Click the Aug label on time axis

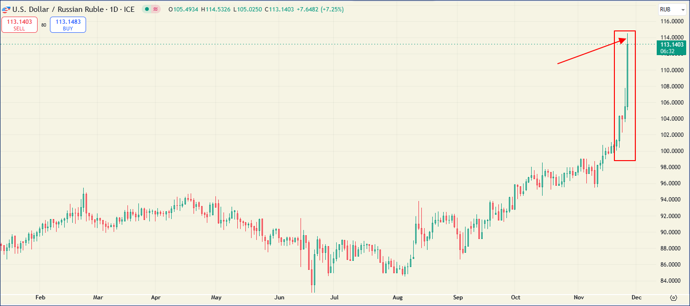click(398, 298)
